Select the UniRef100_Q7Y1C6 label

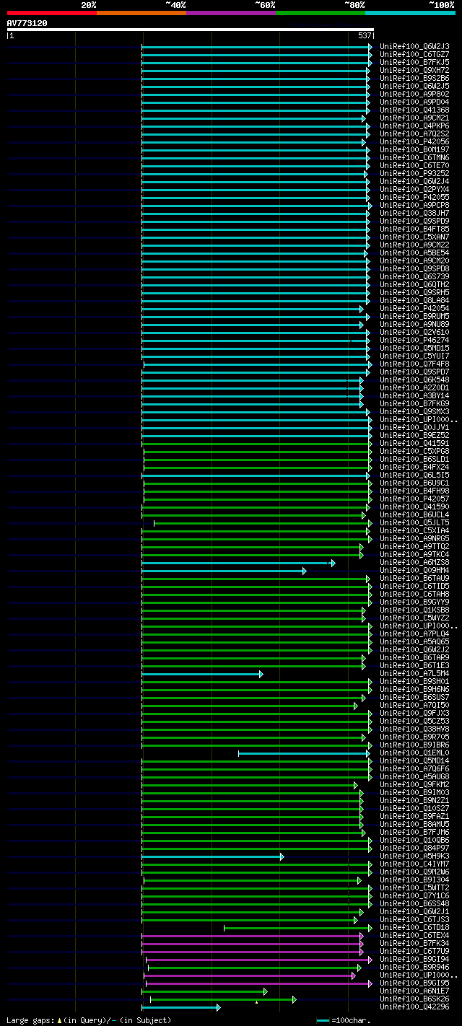point(414,895)
